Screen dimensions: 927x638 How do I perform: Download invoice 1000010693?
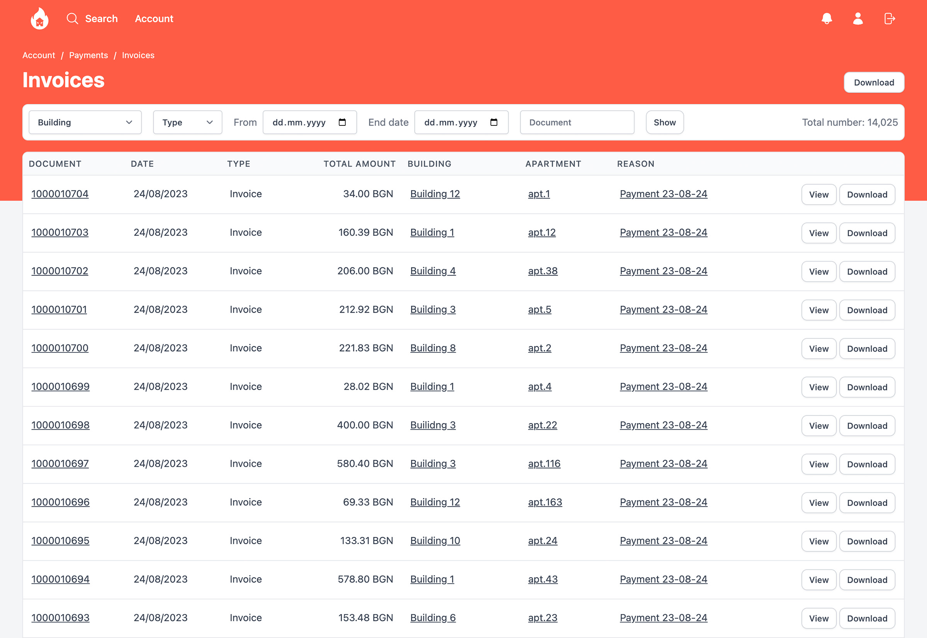(x=867, y=618)
